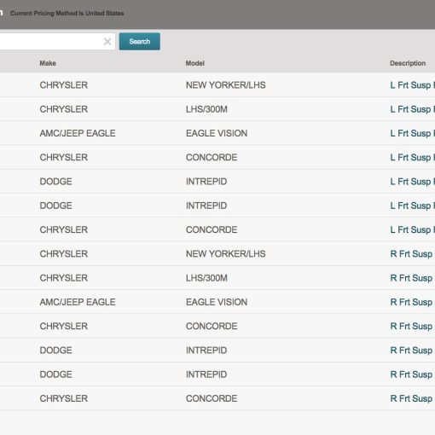
Task: Select the Model column header
Action: 195,63
